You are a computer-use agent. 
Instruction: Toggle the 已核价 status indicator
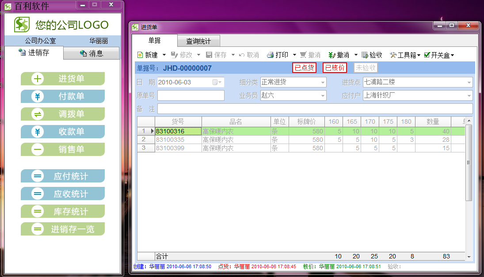(335, 68)
